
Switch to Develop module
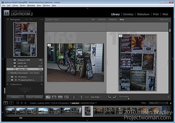(x=128, y=14)
